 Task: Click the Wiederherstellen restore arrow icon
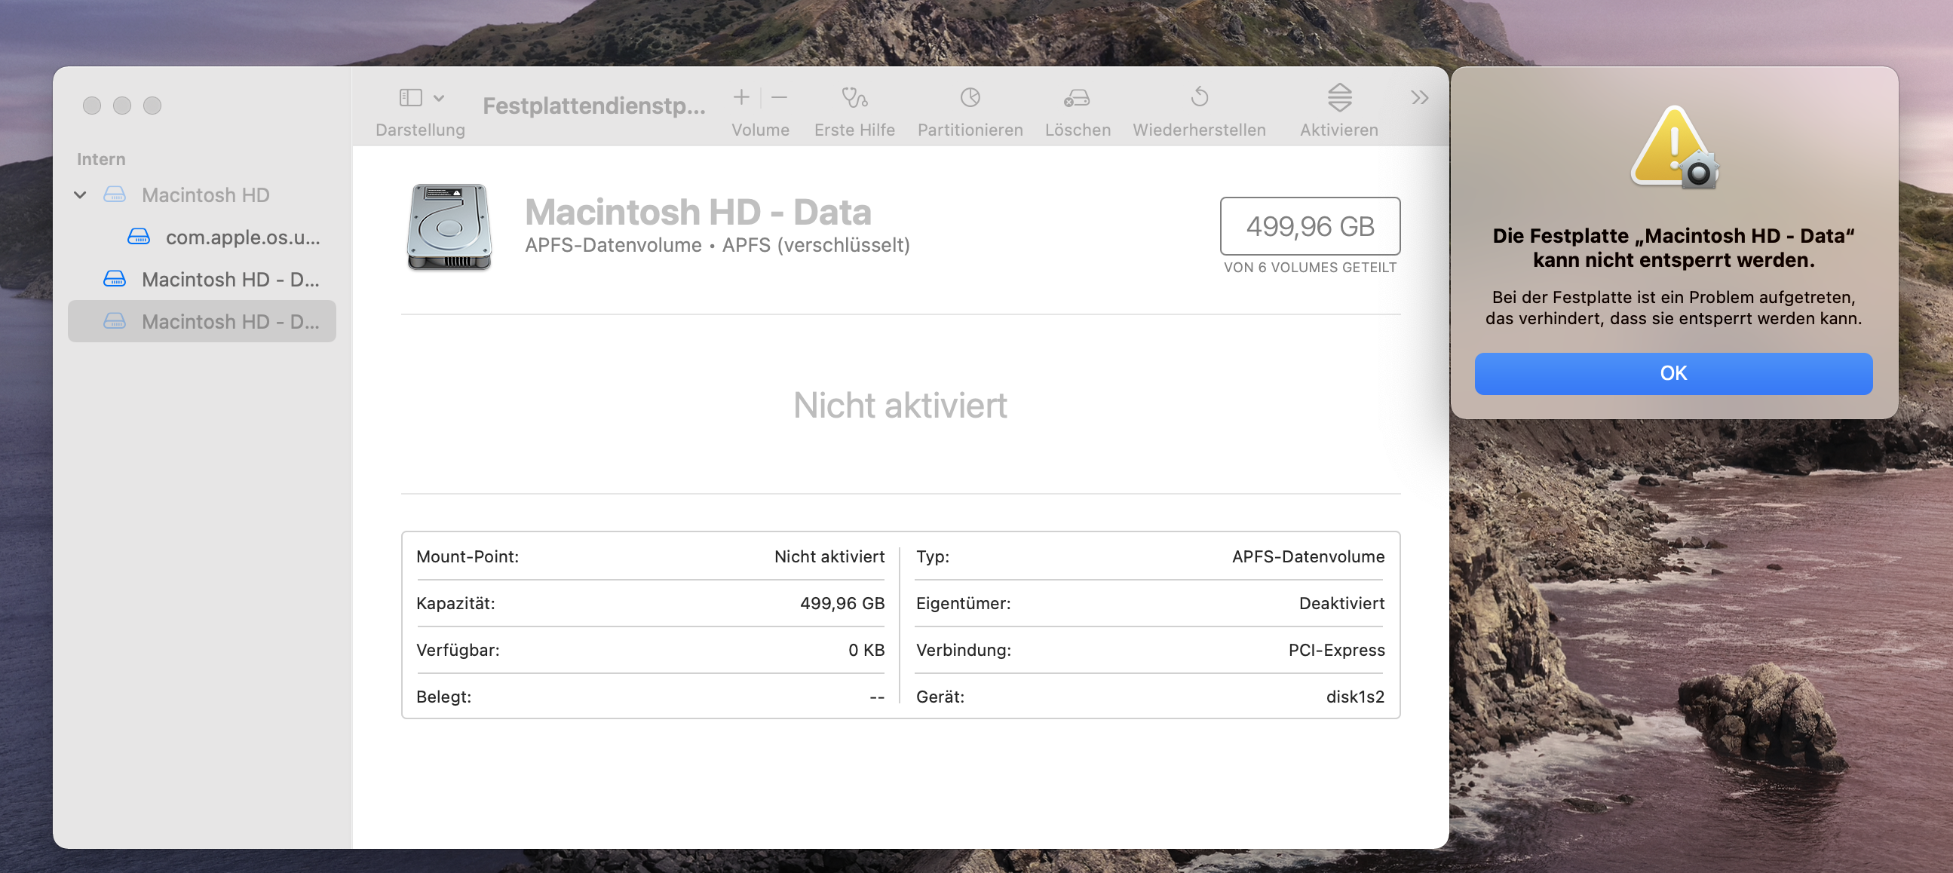tap(1199, 97)
